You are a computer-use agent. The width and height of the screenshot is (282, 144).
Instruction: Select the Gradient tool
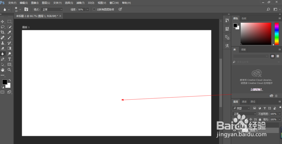point(9,48)
